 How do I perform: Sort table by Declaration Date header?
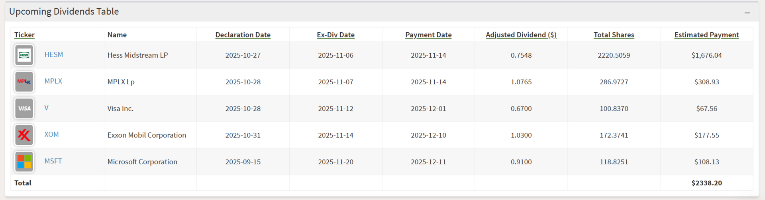pyautogui.click(x=243, y=35)
